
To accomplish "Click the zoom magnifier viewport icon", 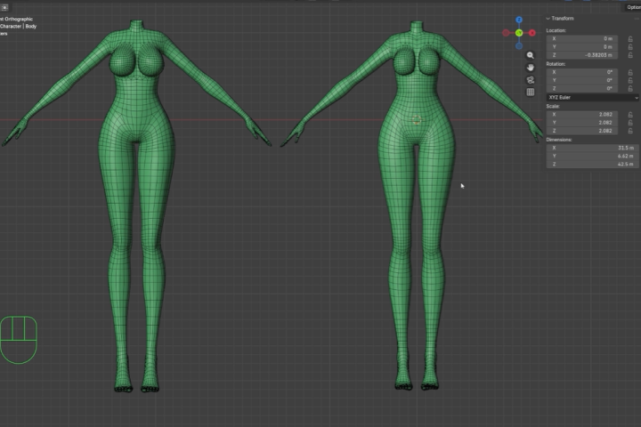I will (531, 55).
